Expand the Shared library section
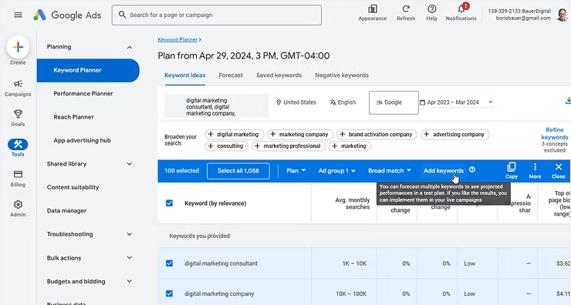Image resolution: width=571 pixels, height=305 pixels. [x=90, y=164]
